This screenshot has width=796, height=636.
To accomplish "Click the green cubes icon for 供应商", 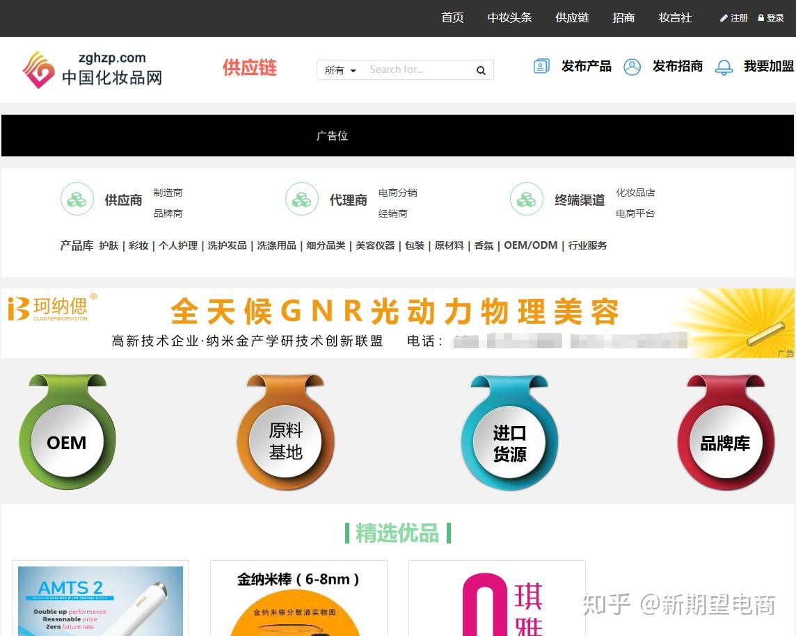I will pyautogui.click(x=77, y=199).
